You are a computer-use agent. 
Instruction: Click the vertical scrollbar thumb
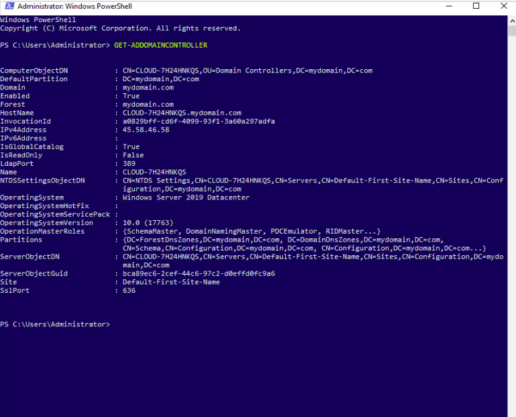coord(512,31)
